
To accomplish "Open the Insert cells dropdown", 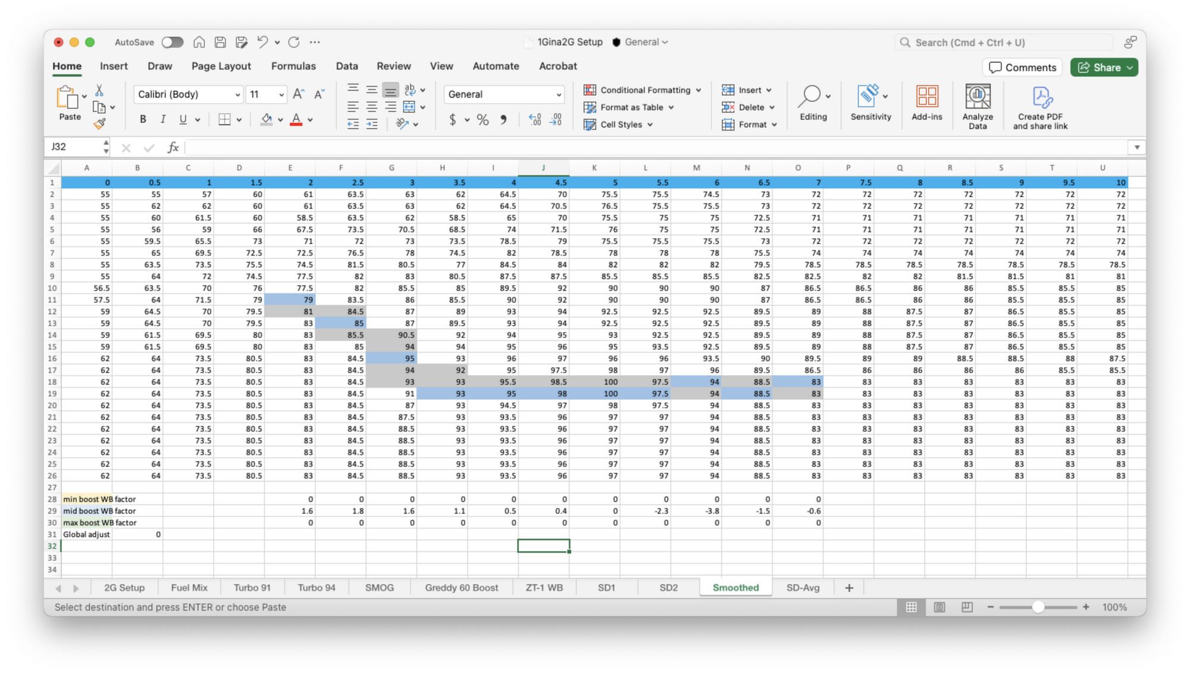I will pos(747,90).
